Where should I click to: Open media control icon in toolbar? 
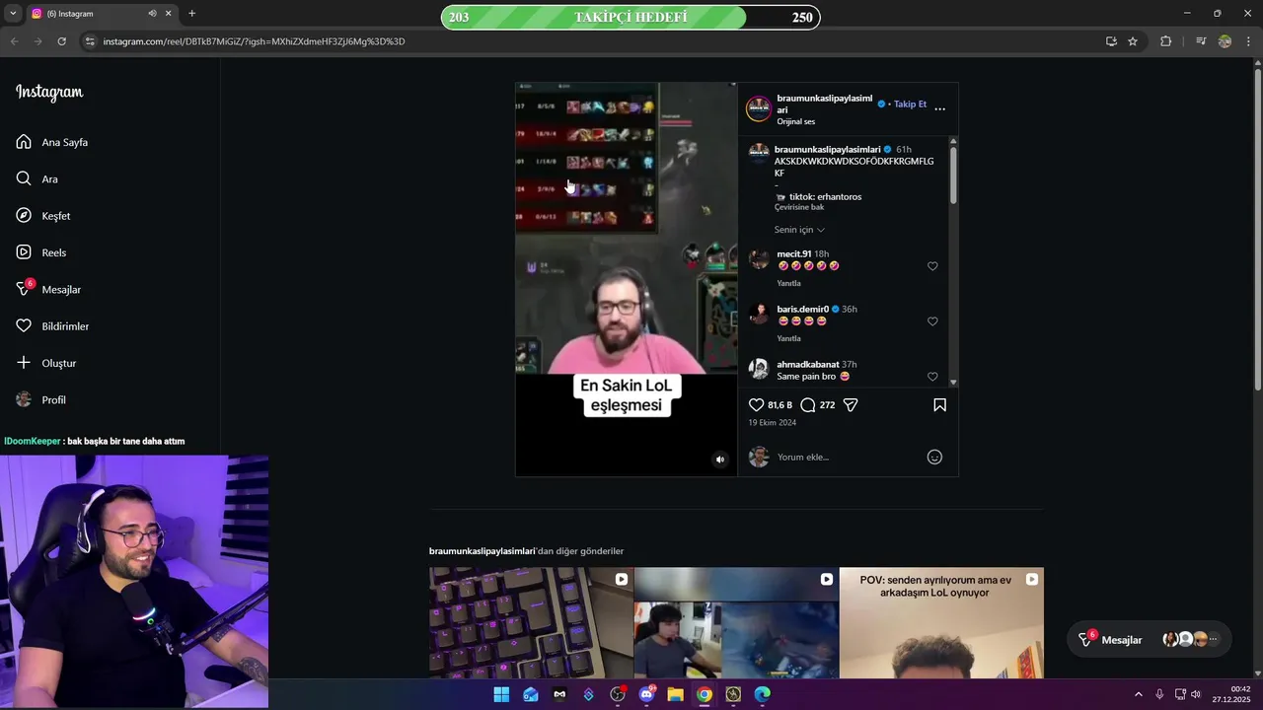(x=1201, y=41)
